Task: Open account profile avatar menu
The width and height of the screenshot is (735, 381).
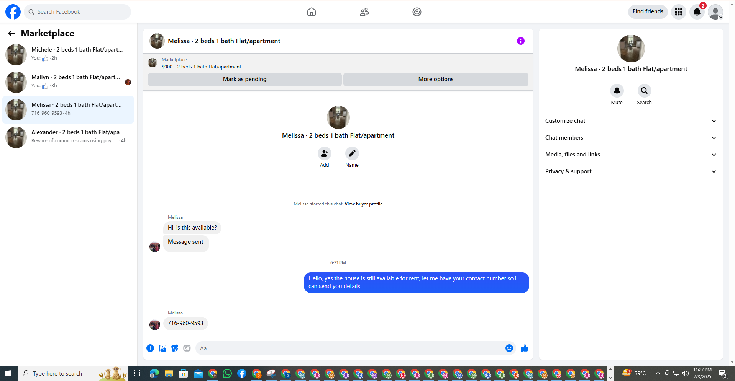Action: tap(715, 12)
